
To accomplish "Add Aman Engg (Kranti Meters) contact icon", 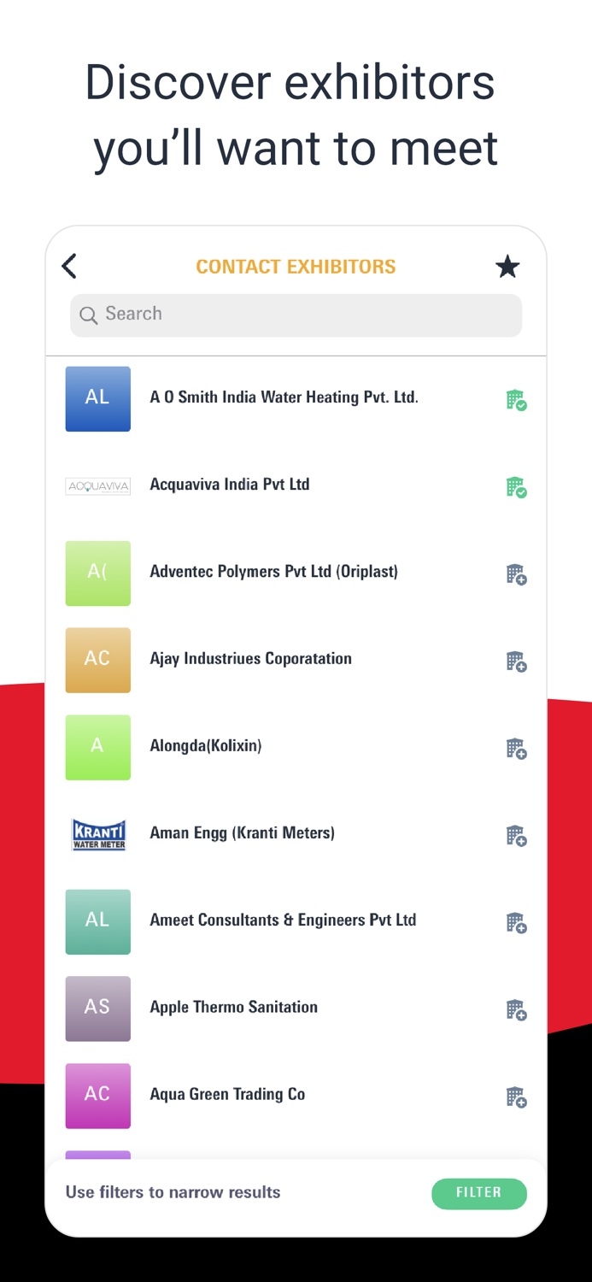I will [516, 836].
